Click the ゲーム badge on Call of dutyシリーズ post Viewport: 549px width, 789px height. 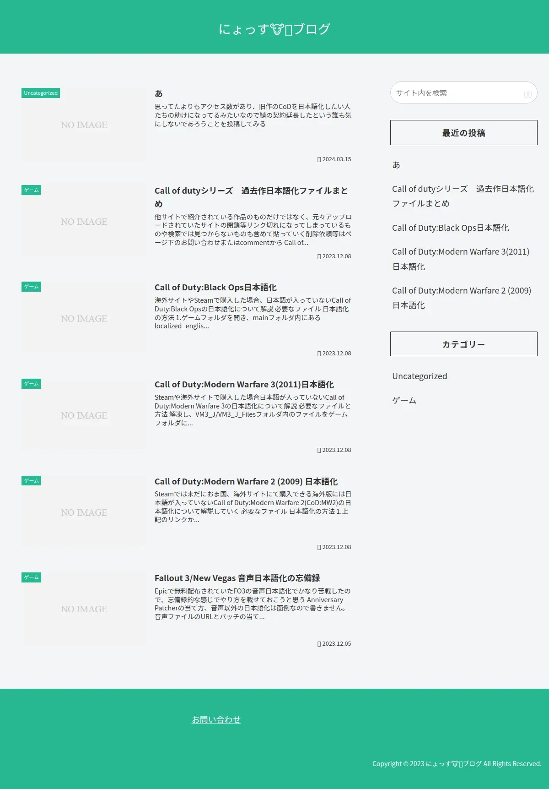point(31,190)
